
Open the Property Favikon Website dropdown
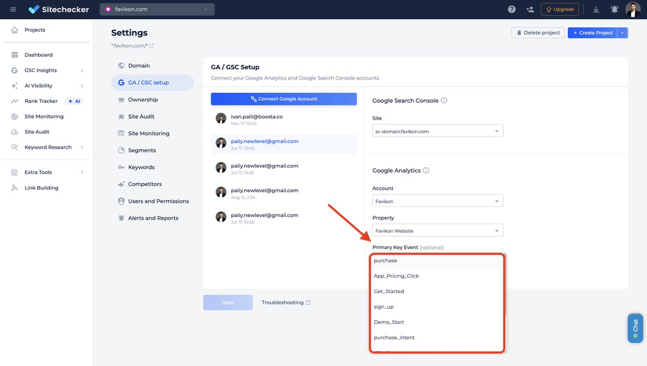pyautogui.click(x=438, y=231)
